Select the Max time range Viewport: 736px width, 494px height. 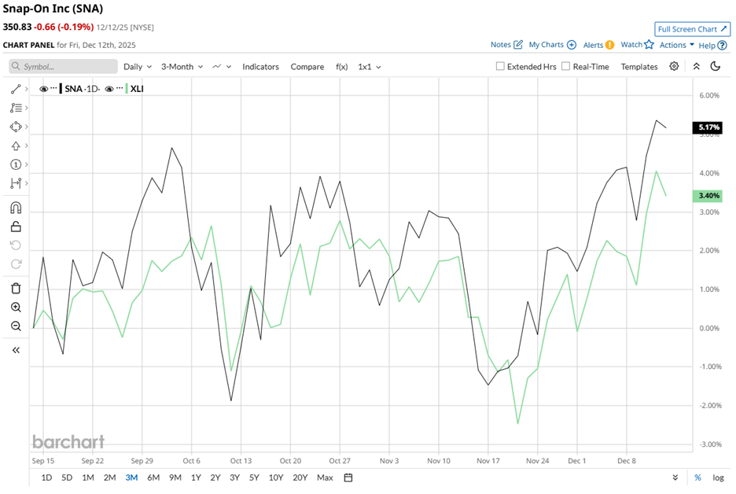click(x=325, y=477)
